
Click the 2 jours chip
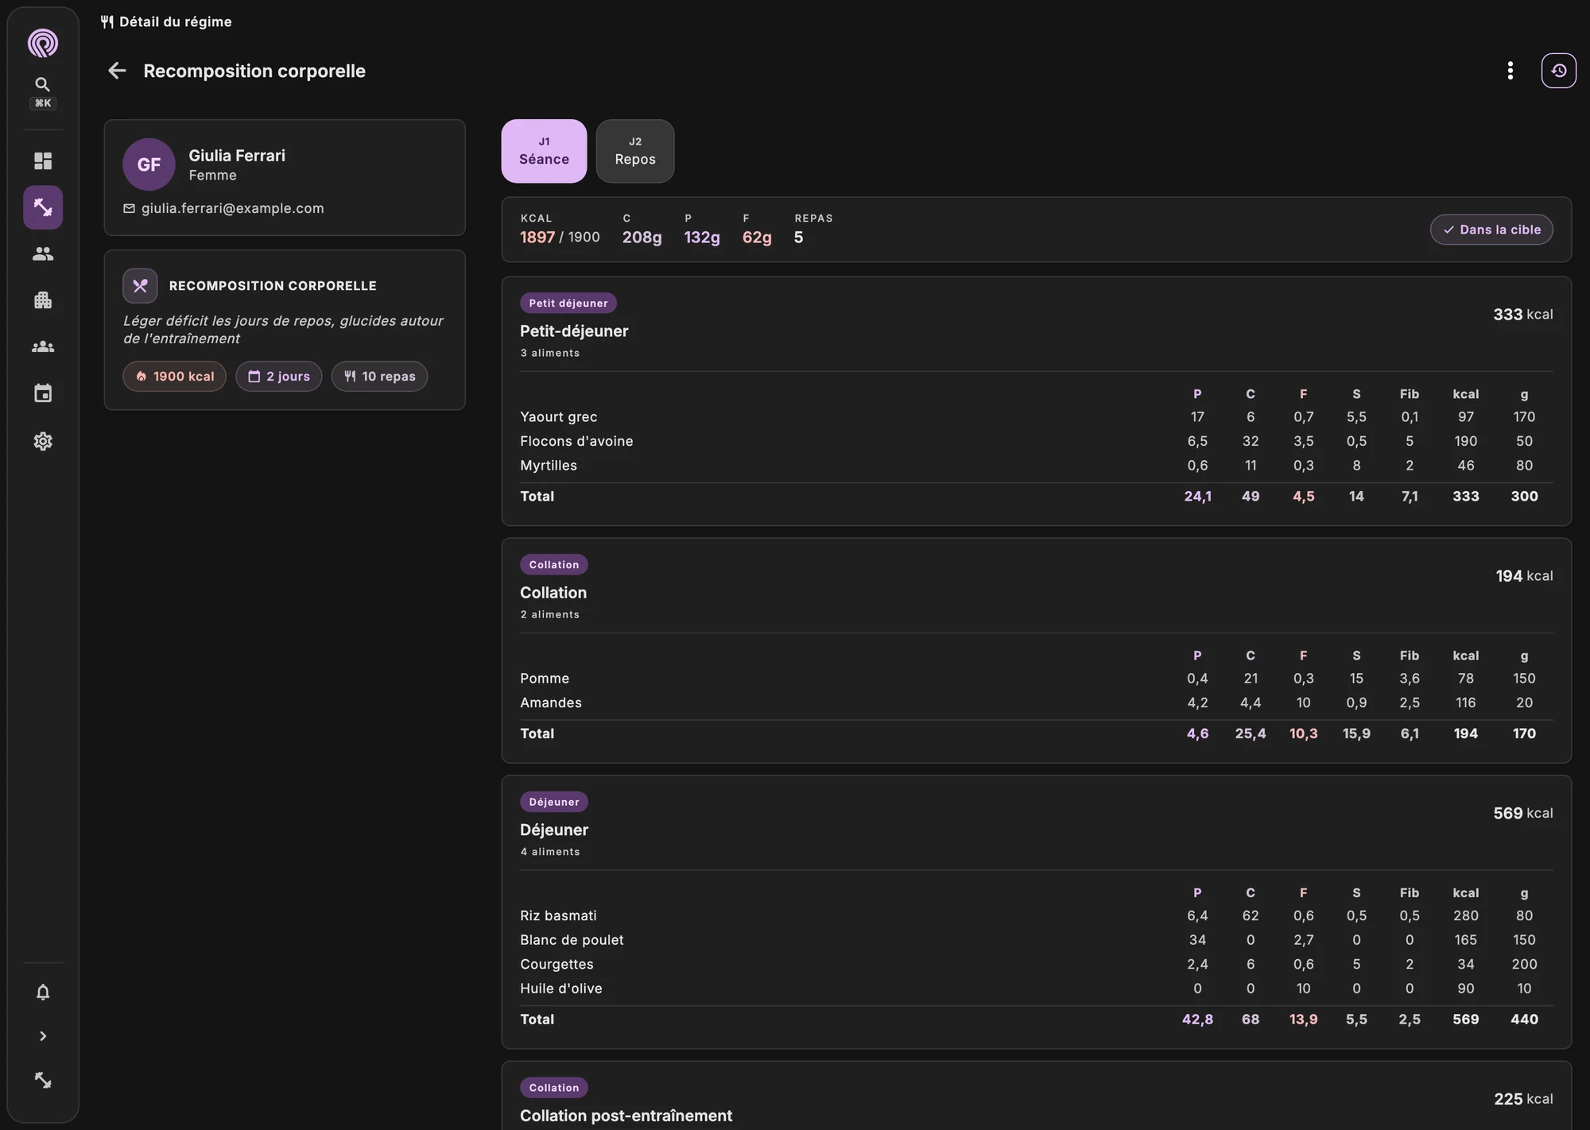[279, 377]
